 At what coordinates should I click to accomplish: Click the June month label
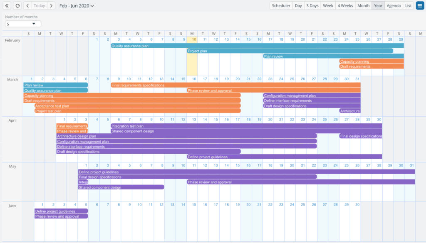click(x=12, y=206)
